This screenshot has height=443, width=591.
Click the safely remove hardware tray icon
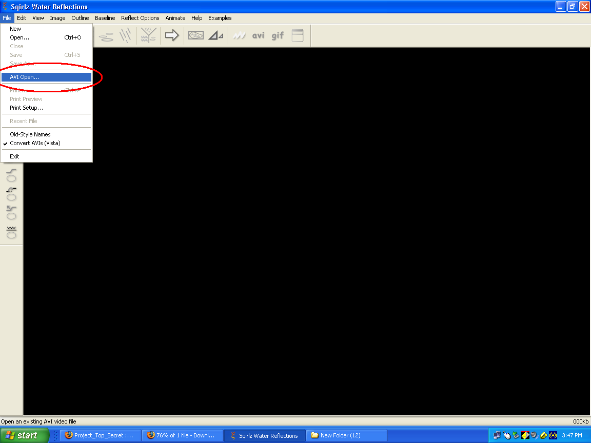(516, 435)
